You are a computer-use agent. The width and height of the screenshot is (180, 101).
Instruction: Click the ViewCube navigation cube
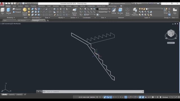tap(171, 33)
